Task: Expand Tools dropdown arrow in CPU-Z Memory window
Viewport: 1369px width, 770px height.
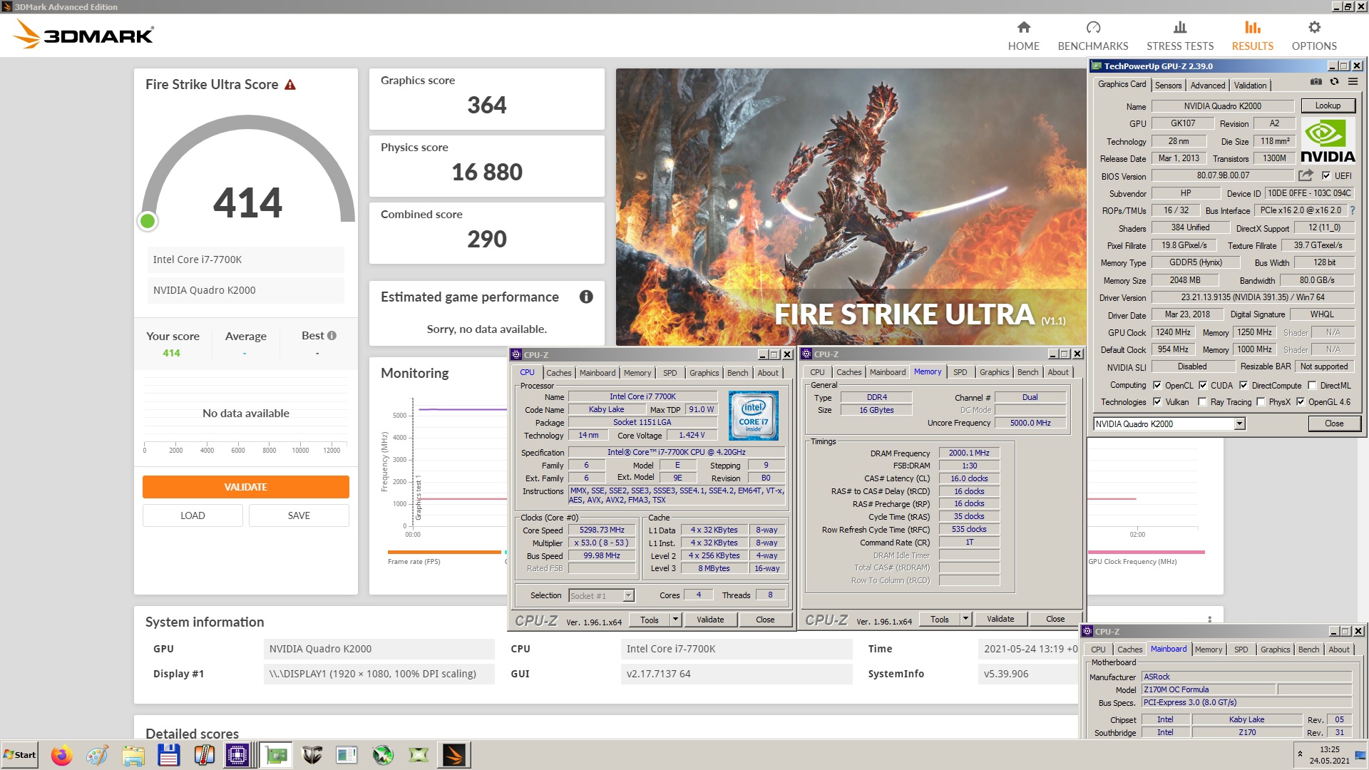Action: pyautogui.click(x=965, y=619)
